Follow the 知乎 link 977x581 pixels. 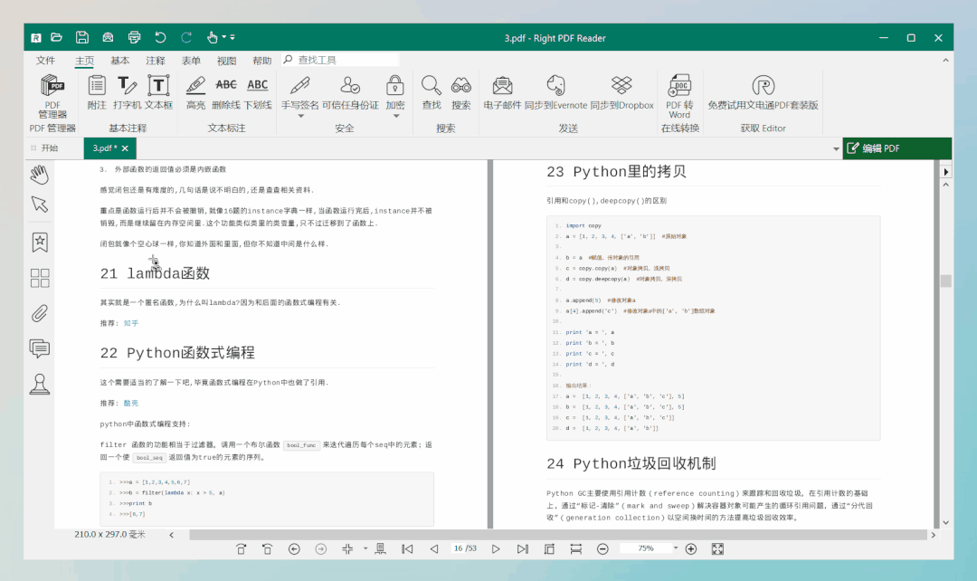tap(131, 323)
